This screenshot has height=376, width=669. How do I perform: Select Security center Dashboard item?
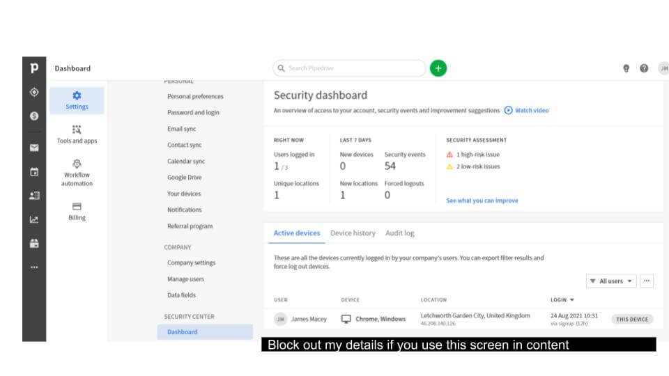pyautogui.click(x=205, y=331)
